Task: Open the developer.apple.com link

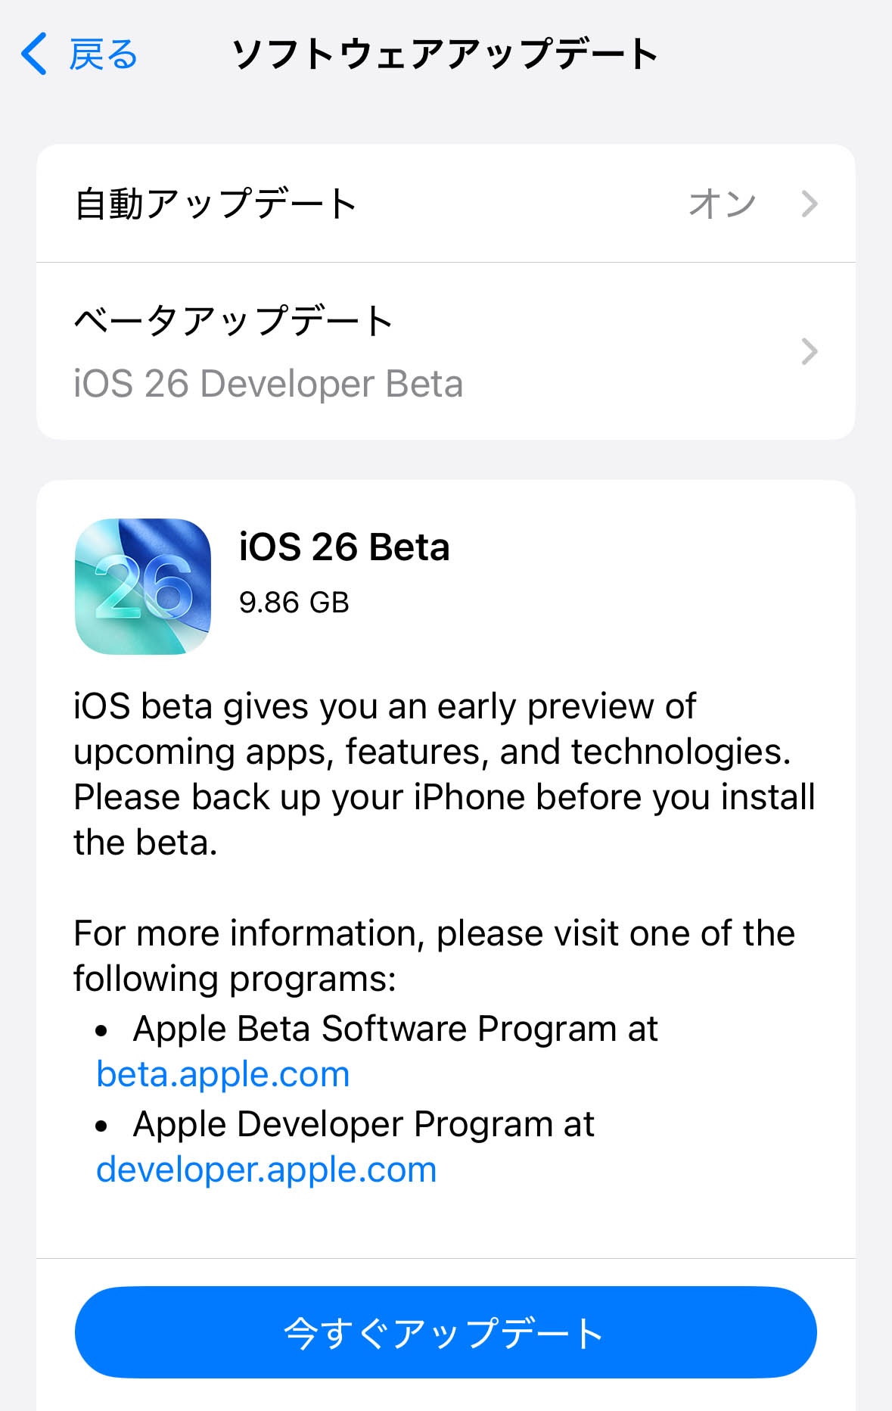Action: [266, 1170]
